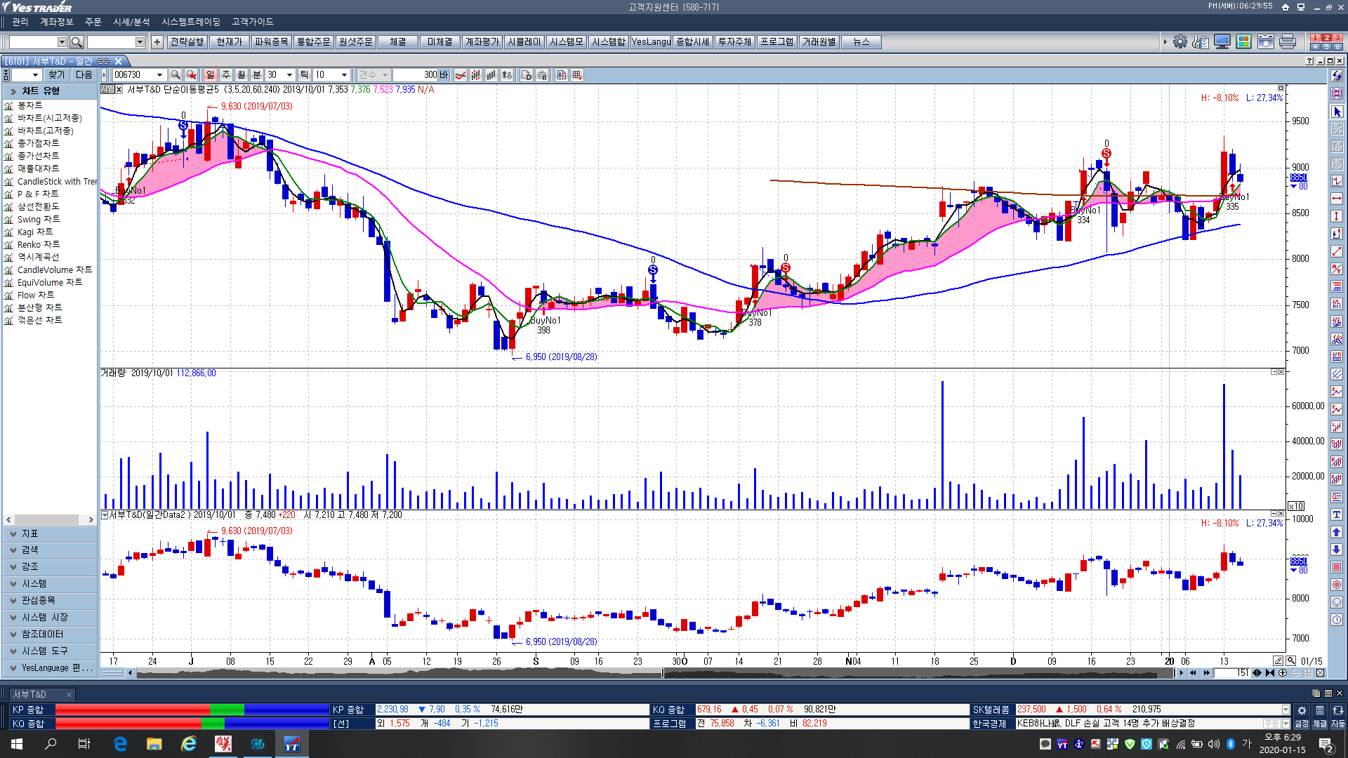Click the colored tiles layout icon

1243,42
